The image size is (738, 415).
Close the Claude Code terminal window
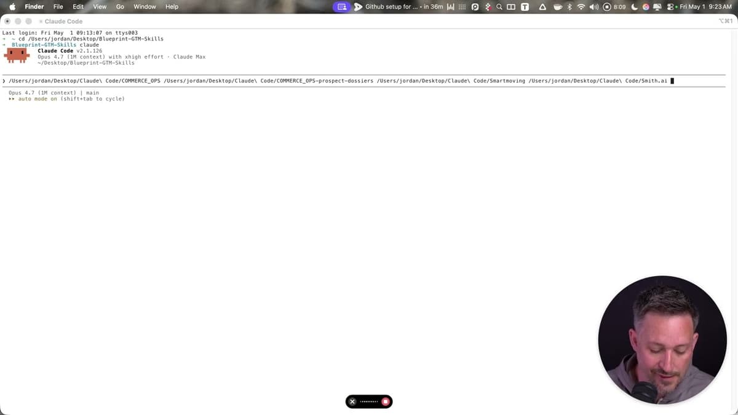pyautogui.click(x=8, y=21)
